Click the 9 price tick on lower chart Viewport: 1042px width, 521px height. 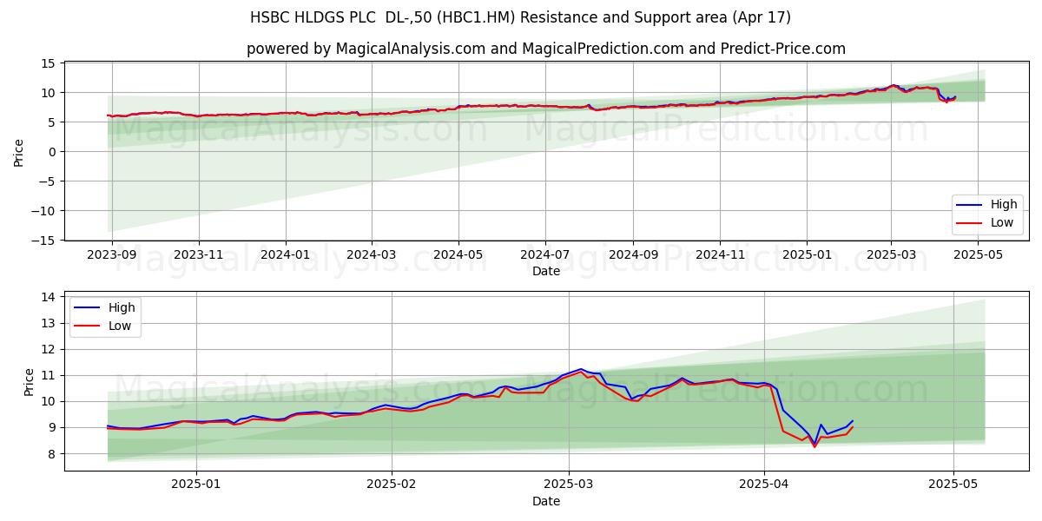click(x=53, y=427)
